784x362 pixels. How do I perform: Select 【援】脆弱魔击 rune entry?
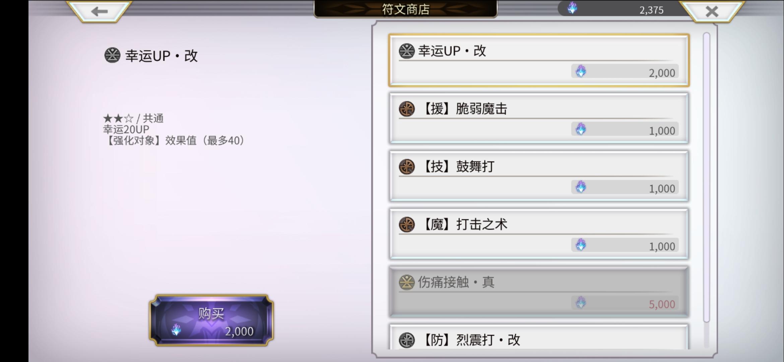(x=539, y=118)
